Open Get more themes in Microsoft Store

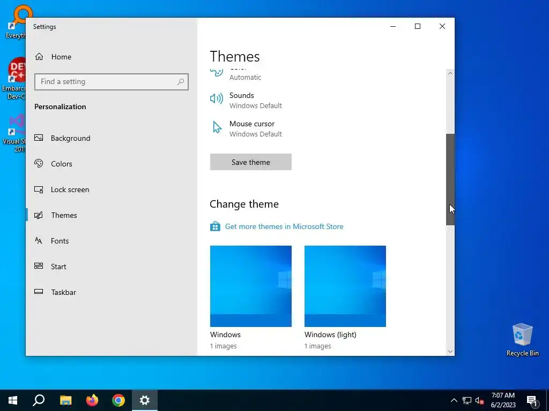284,226
